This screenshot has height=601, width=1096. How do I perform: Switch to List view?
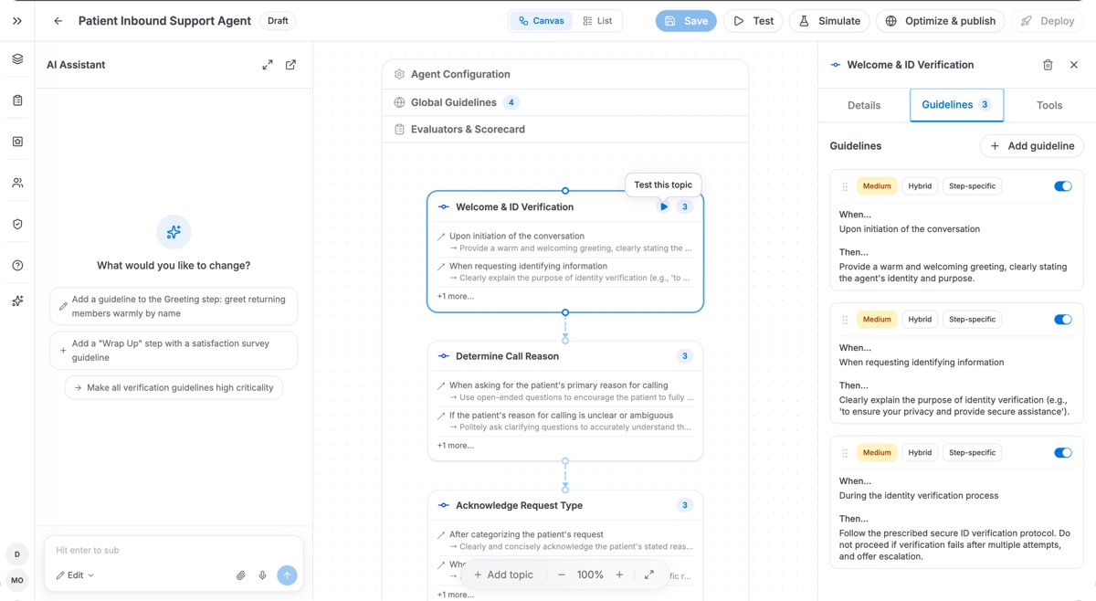[597, 21]
